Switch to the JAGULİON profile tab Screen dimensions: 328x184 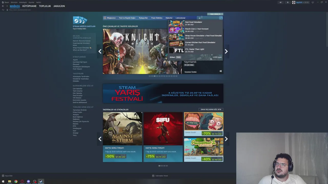59,6
